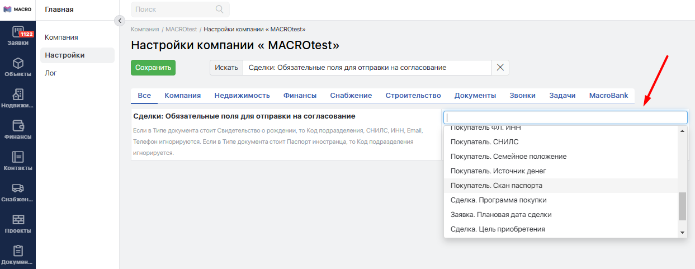Open the Снабжение truck icon
The width and height of the screenshot is (695, 269).
pyautogui.click(x=18, y=188)
